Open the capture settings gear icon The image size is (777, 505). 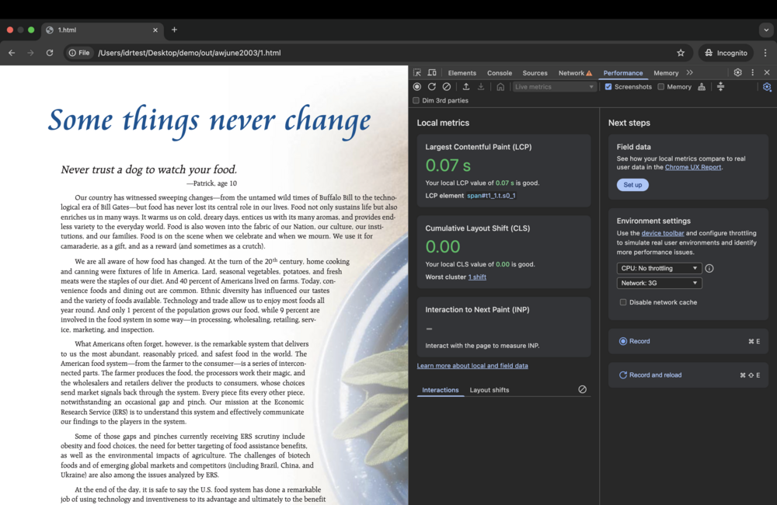click(x=767, y=87)
